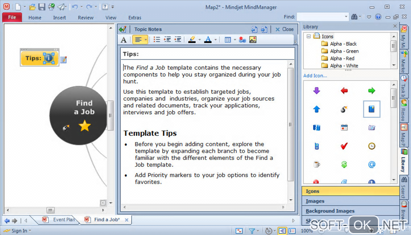Select the red checkmark icon in Library
Image resolution: width=411 pixels, height=235 pixels.
coord(344,146)
